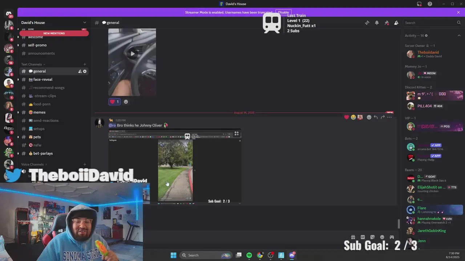The width and height of the screenshot is (465, 261).
Task: Open activities game controller icon
Action: coord(392,237)
